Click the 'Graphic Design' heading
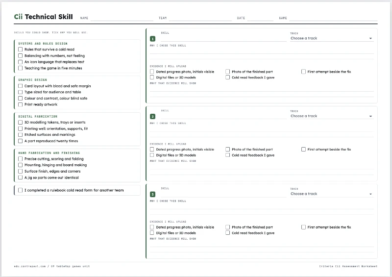Image resolution: width=392 pixels, height=277 pixels. point(32,80)
